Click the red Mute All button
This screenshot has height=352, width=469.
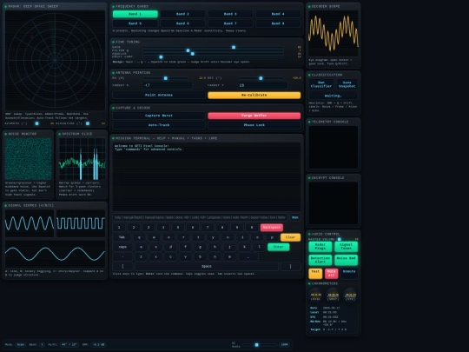pos(332,273)
